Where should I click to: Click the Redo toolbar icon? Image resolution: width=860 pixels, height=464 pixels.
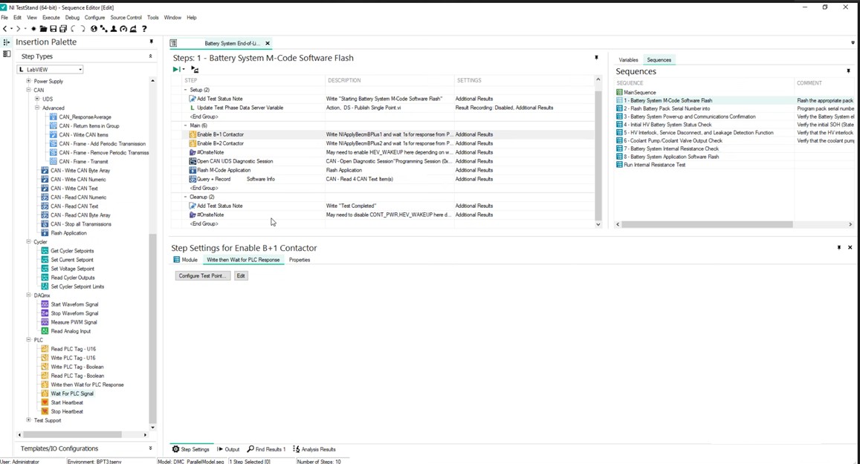[x=83, y=28]
